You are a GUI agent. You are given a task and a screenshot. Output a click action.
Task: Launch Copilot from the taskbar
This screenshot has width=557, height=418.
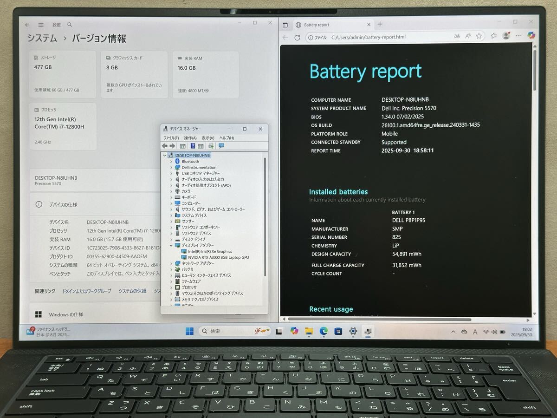294,331
